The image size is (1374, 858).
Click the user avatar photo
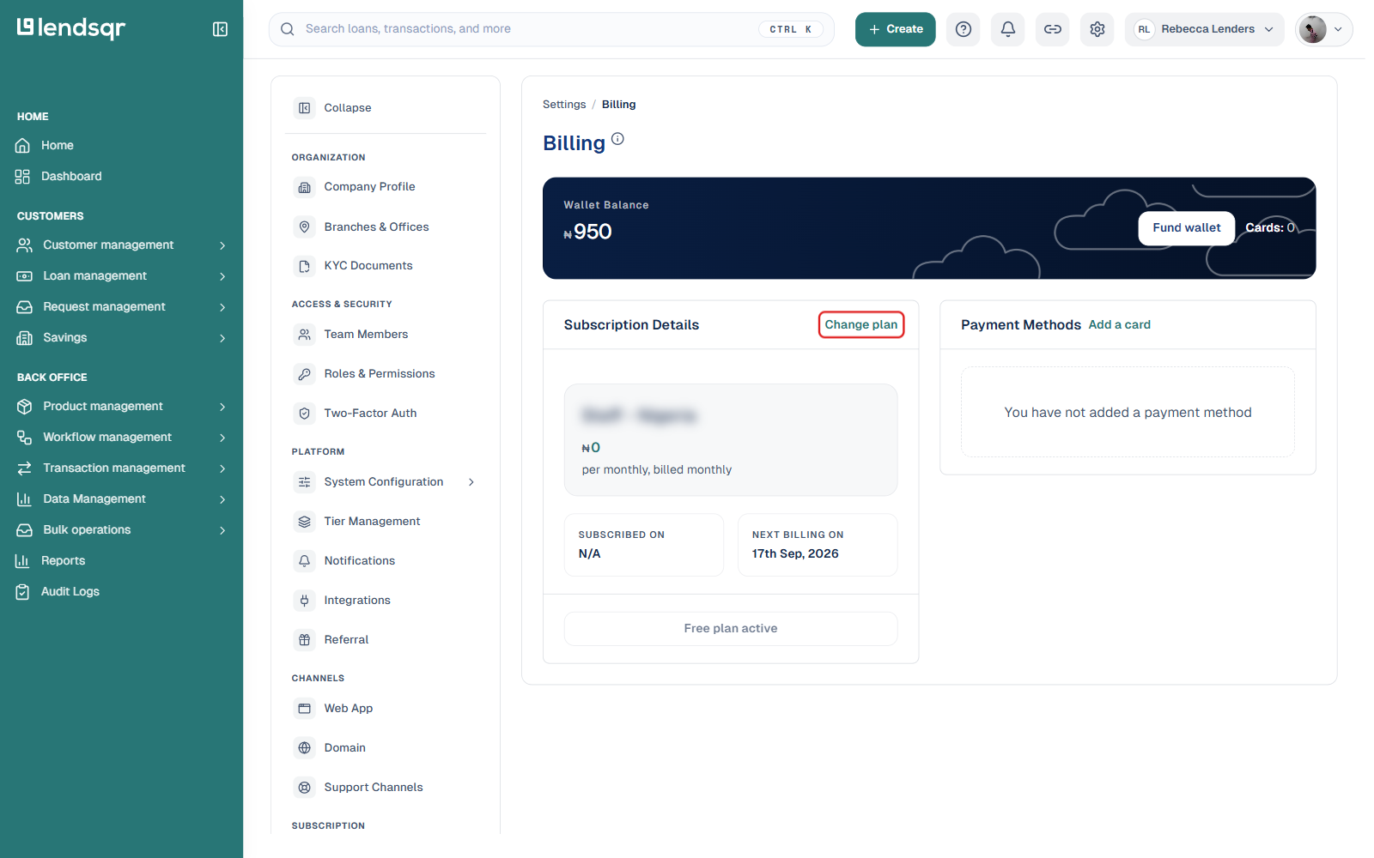(x=1312, y=29)
